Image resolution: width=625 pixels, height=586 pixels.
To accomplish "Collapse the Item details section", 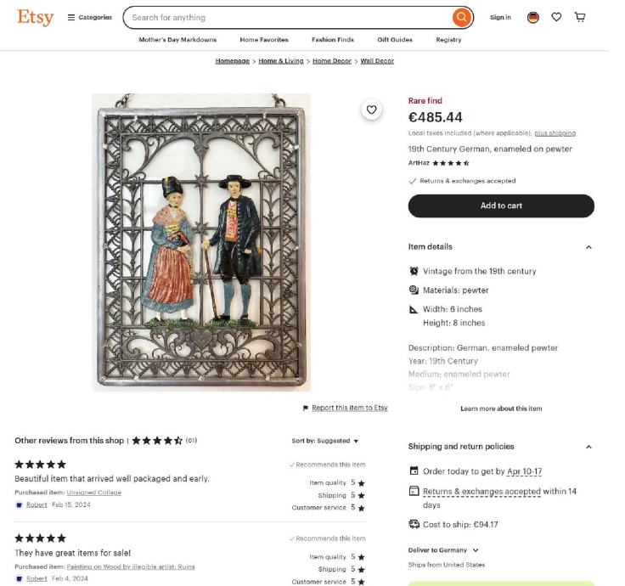I will 588,247.
